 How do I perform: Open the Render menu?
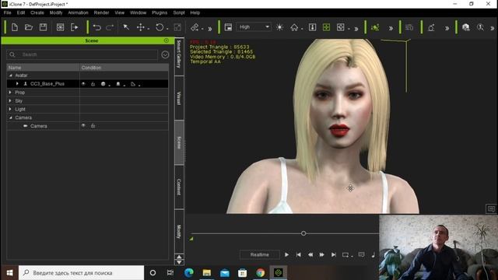101,12
